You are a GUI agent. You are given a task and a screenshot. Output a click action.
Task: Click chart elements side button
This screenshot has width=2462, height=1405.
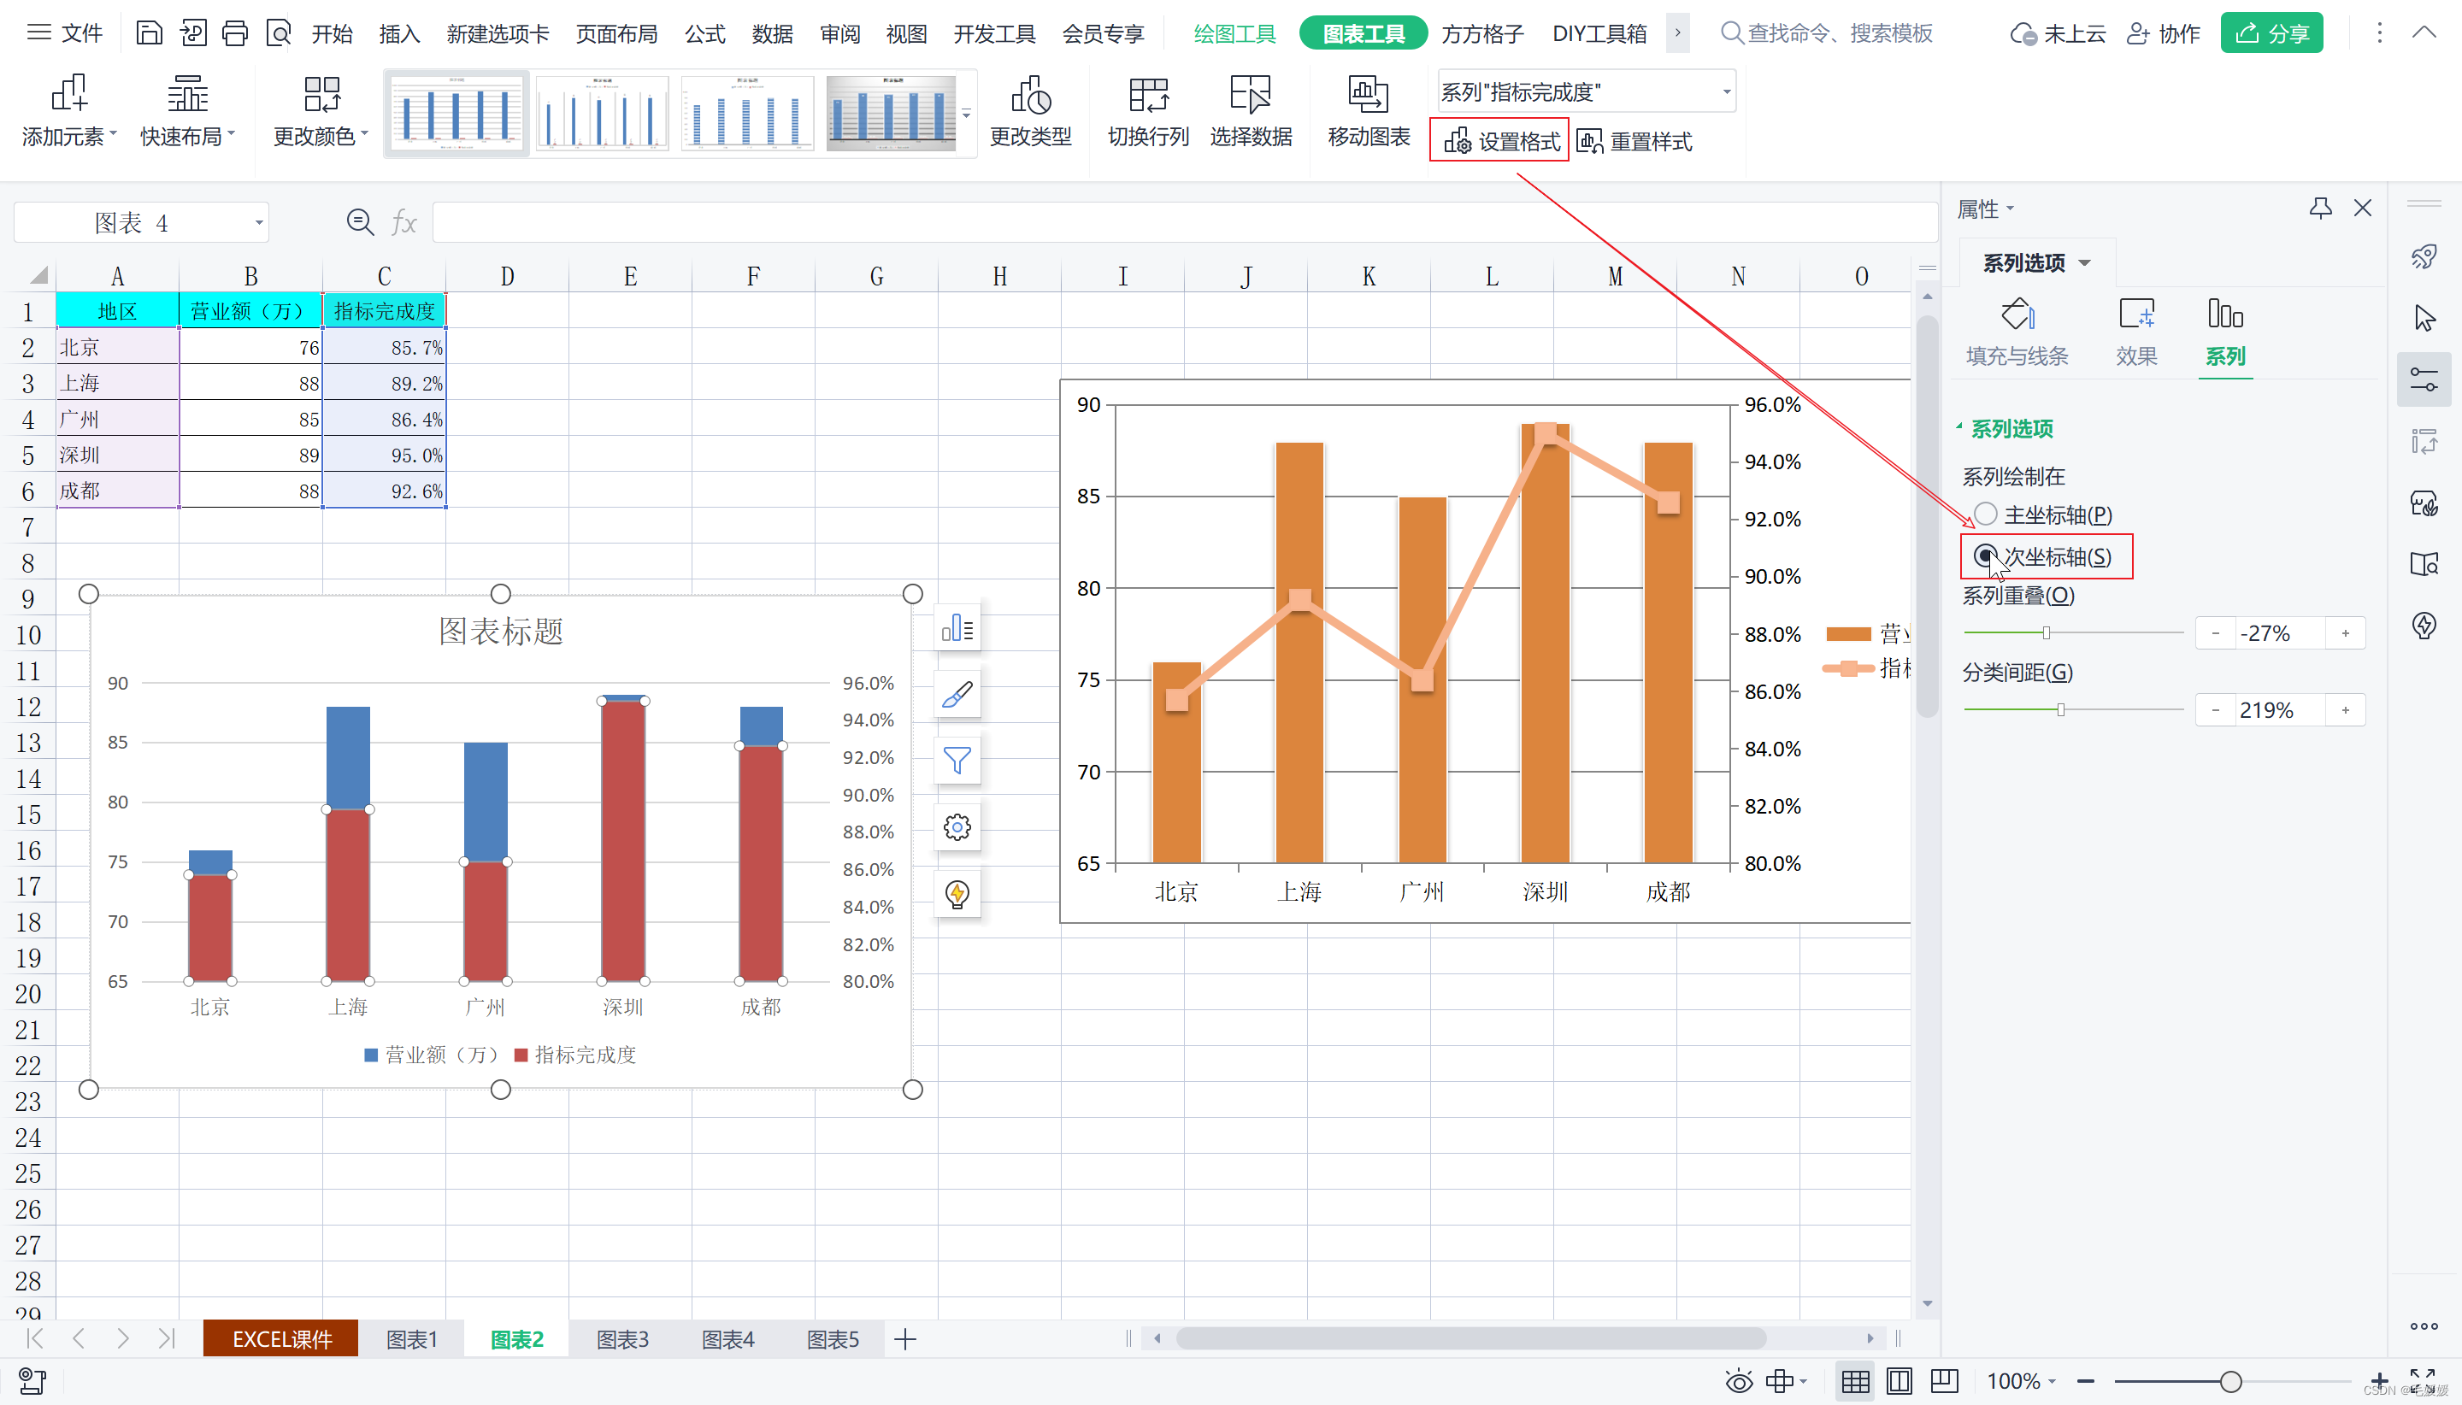957,628
